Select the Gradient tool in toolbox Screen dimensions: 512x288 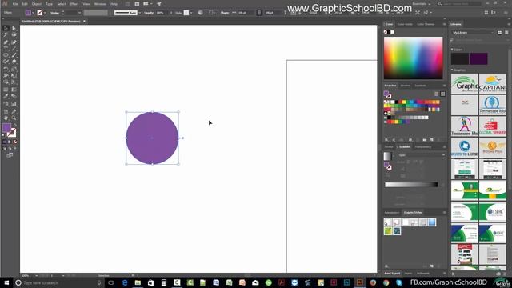(14, 90)
